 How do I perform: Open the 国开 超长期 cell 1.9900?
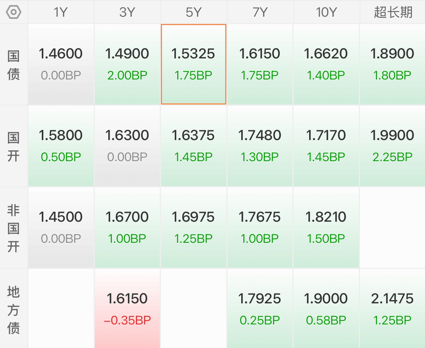392,146
